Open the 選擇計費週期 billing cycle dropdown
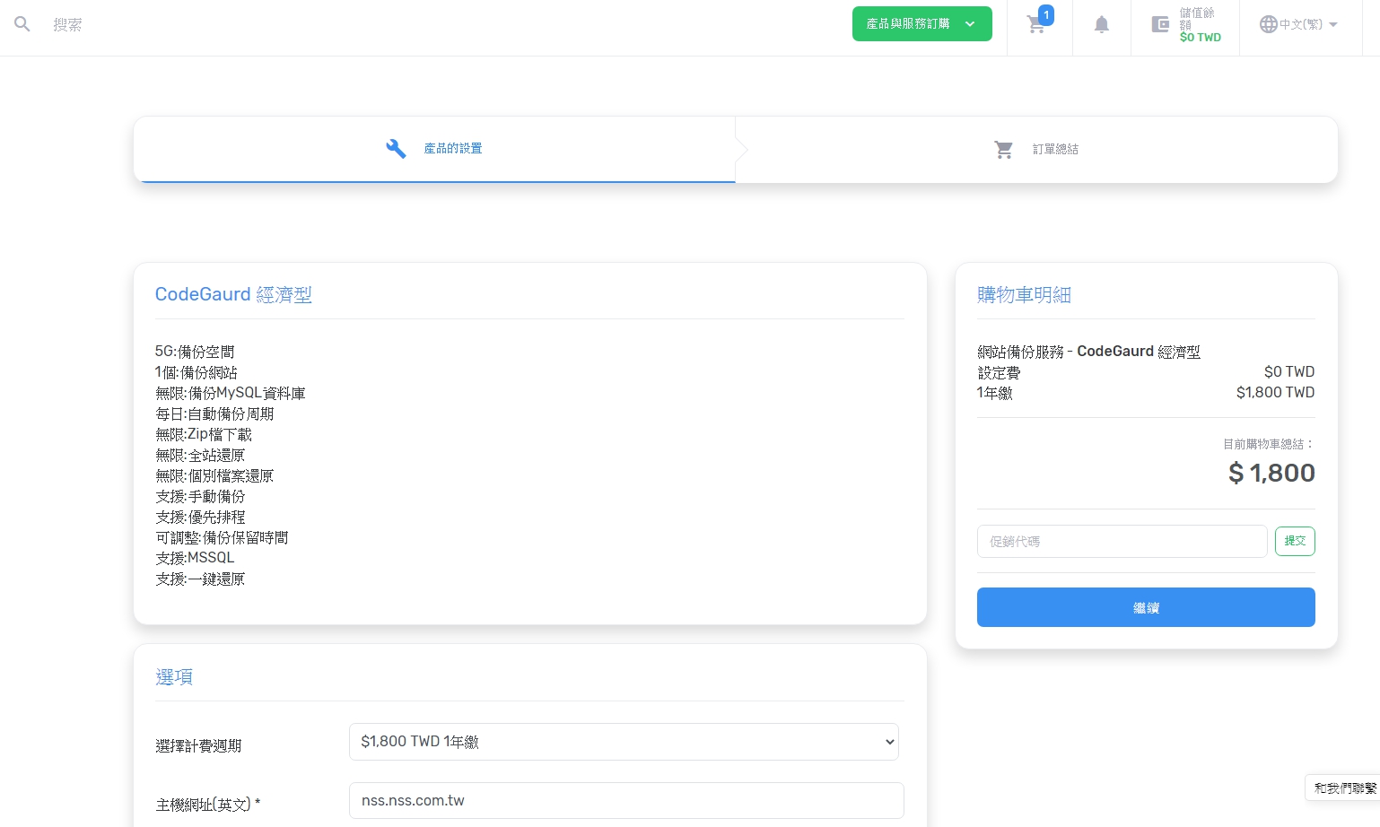The height and width of the screenshot is (827, 1380). [624, 742]
